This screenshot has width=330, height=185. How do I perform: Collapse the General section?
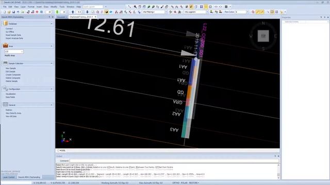tap(52, 105)
